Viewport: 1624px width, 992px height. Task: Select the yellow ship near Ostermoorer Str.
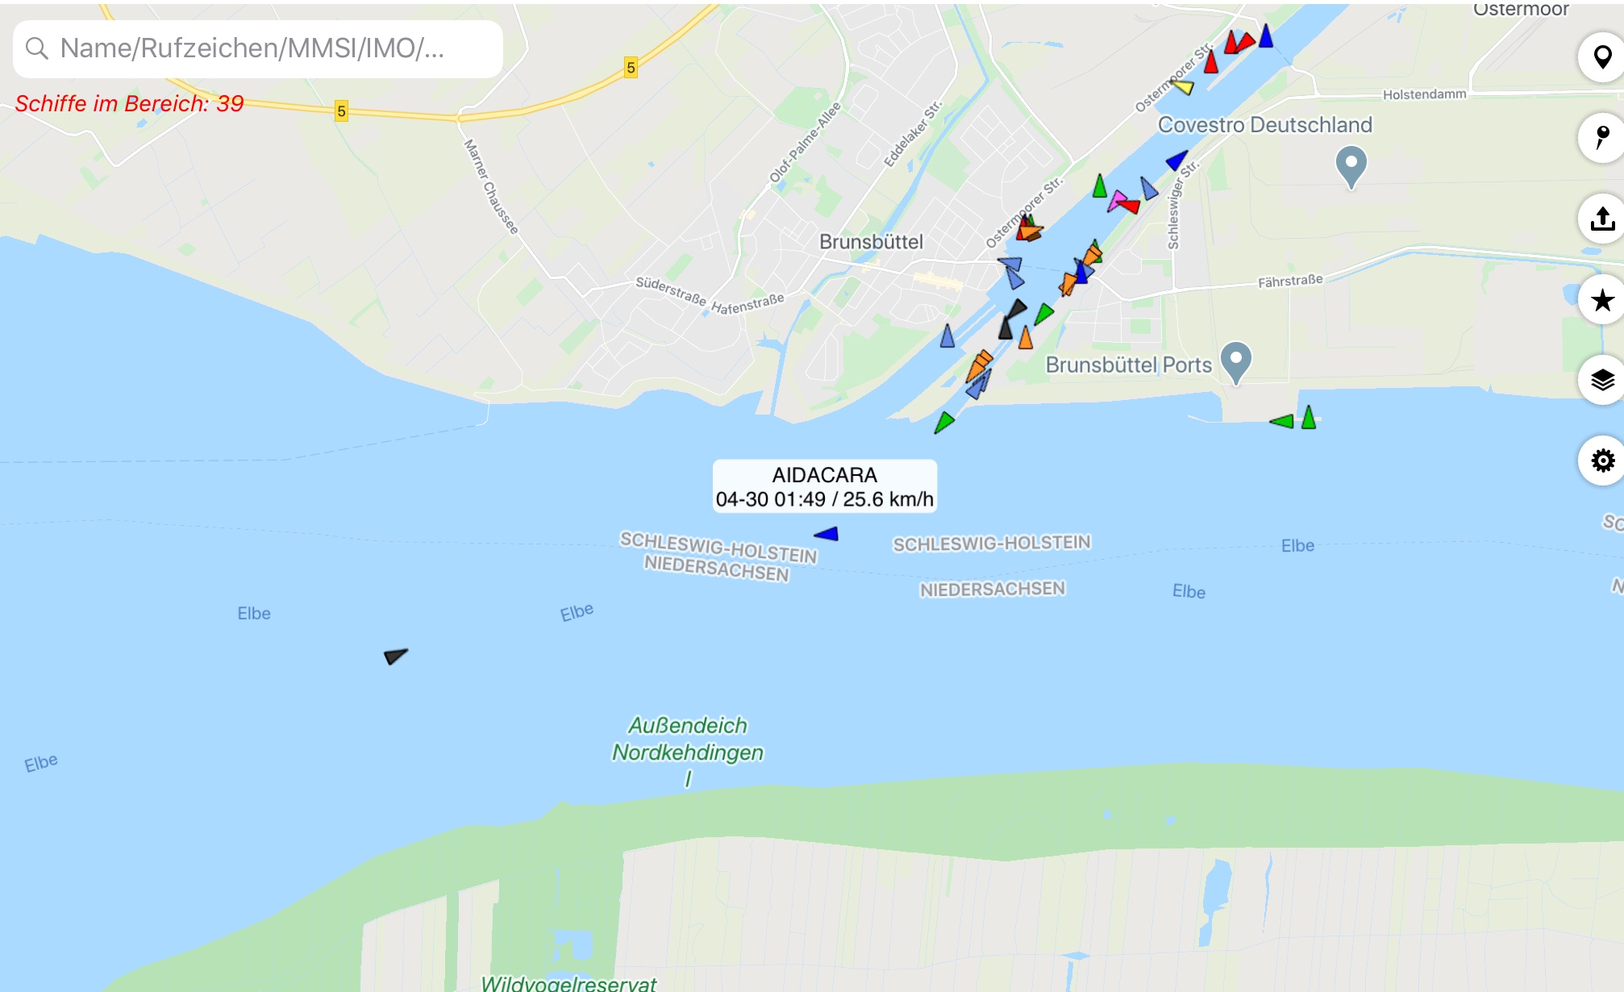[1183, 85]
